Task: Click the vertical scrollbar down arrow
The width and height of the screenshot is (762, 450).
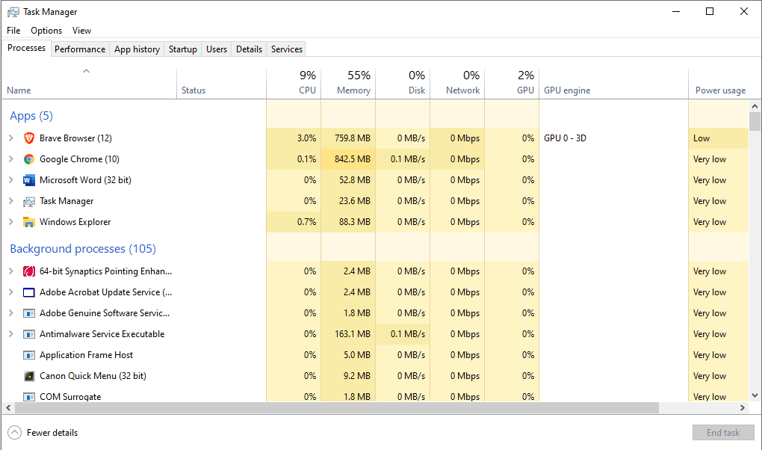Action: [755, 395]
